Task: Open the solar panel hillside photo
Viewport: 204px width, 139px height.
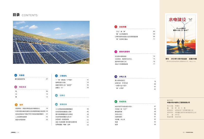Action: [x=51, y=42]
